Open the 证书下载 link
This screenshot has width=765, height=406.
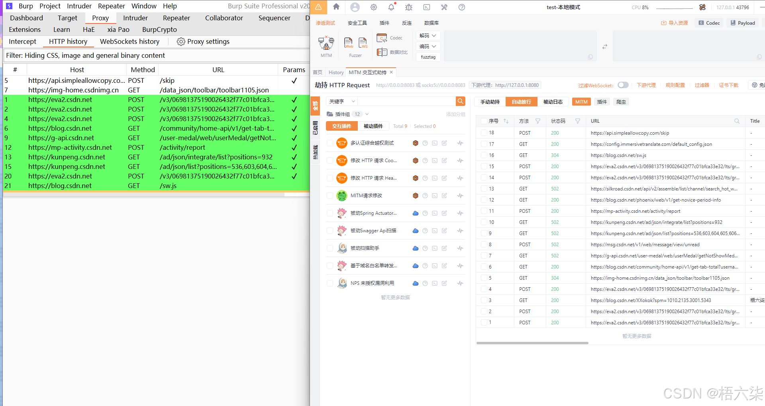point(729,85)
